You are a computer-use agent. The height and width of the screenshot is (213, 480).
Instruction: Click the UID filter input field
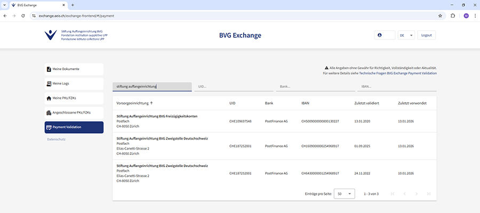pos(234,86)
